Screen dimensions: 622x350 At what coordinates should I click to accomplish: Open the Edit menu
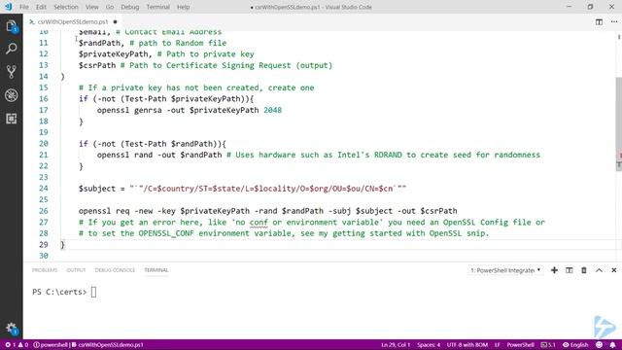click(x=41, y=7)
